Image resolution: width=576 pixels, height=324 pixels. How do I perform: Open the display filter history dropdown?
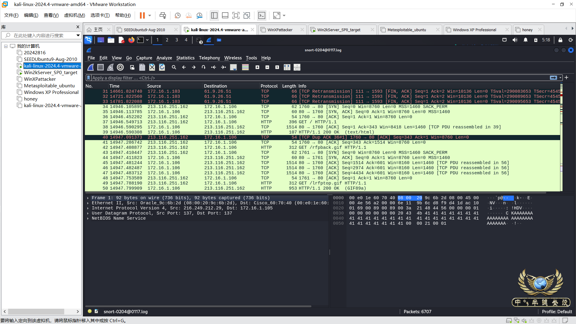(560, 78)
